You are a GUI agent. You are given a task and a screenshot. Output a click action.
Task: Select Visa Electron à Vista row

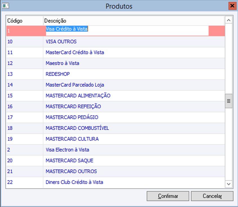116,150
